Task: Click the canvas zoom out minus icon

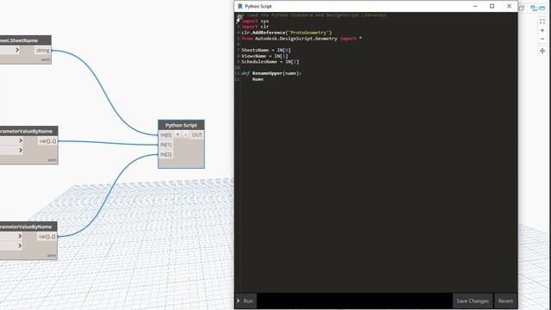Action: tap(542, 39)
